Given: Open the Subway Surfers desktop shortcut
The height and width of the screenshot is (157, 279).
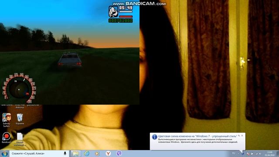Looking at the screenshot, I should (7, 120).
